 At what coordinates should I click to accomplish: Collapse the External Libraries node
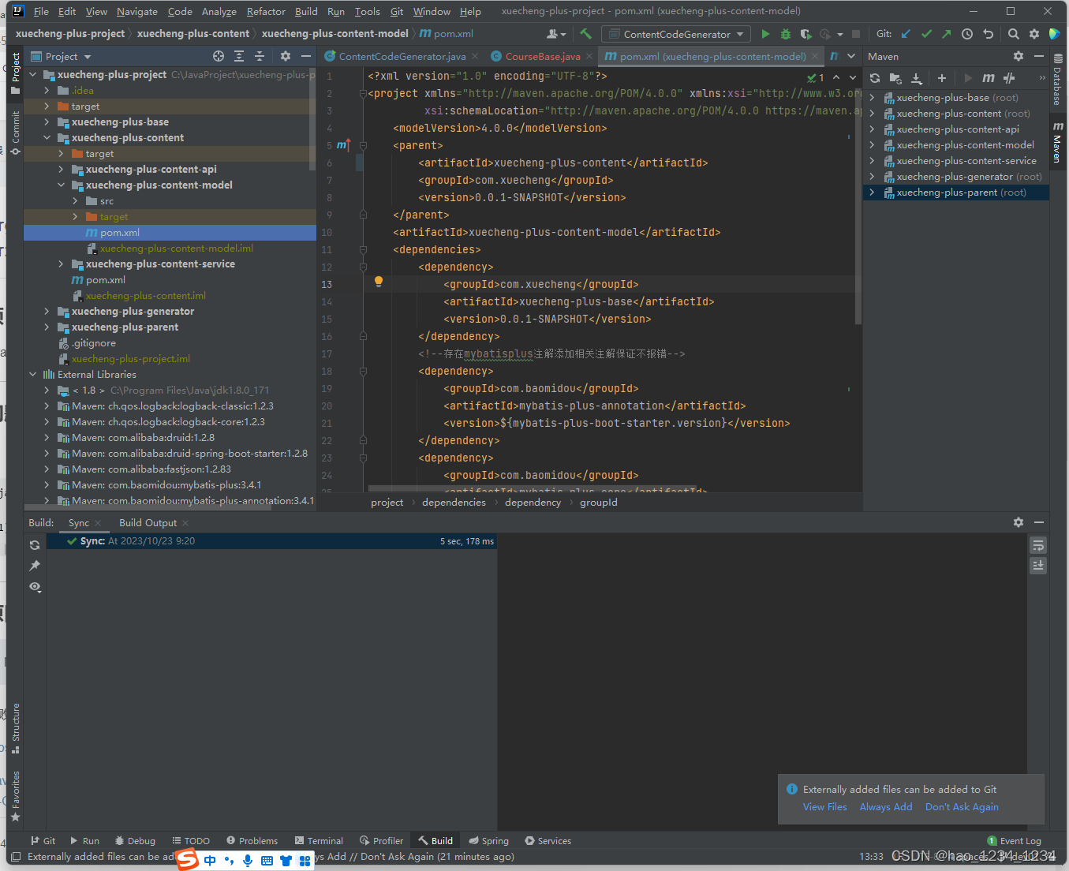pyautogui.click(x=32, y=374)
